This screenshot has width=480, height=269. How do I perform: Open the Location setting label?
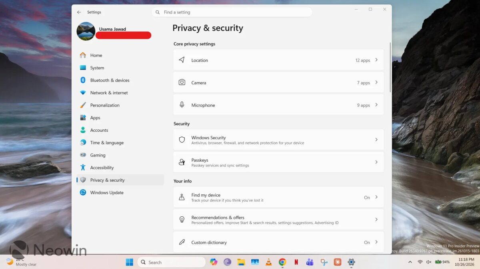click(200, 60)
